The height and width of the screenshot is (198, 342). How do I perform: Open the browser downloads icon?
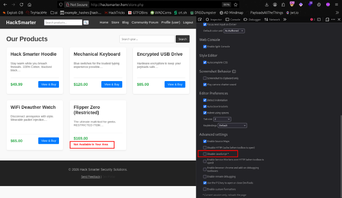(x=267, y=5)
